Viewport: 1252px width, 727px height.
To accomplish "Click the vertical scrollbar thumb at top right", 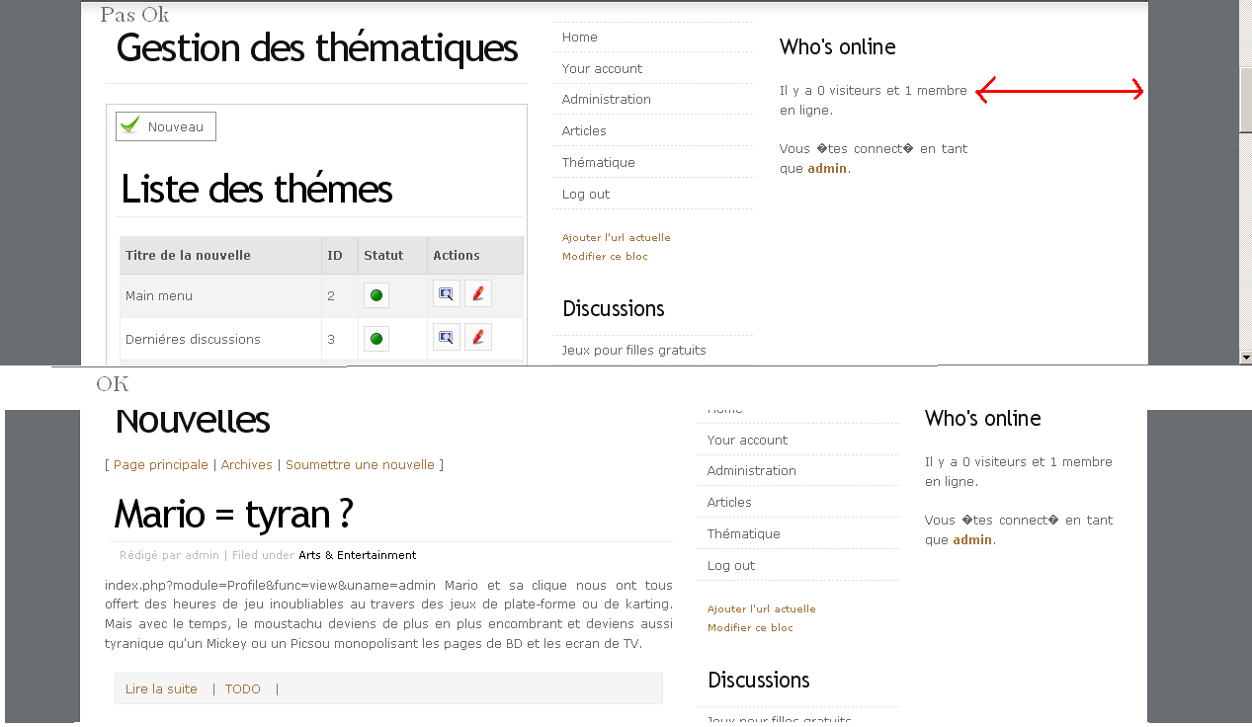I will coord(1245,100).
